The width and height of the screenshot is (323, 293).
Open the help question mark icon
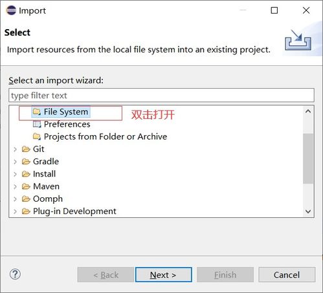(x=15, y=274)
